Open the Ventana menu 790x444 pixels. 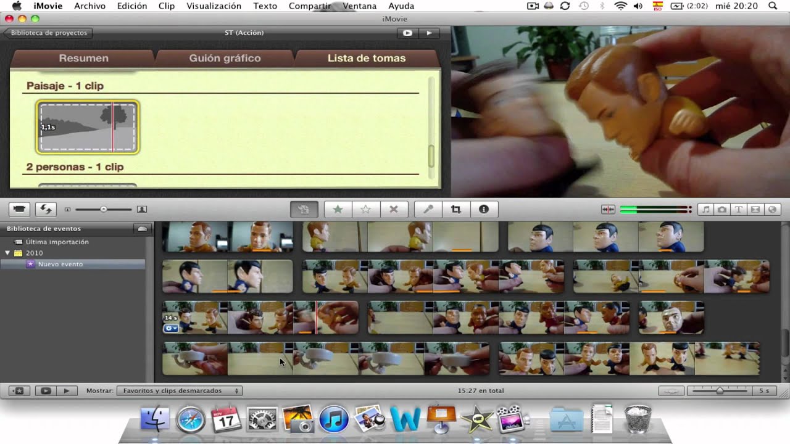click(360, 6)
